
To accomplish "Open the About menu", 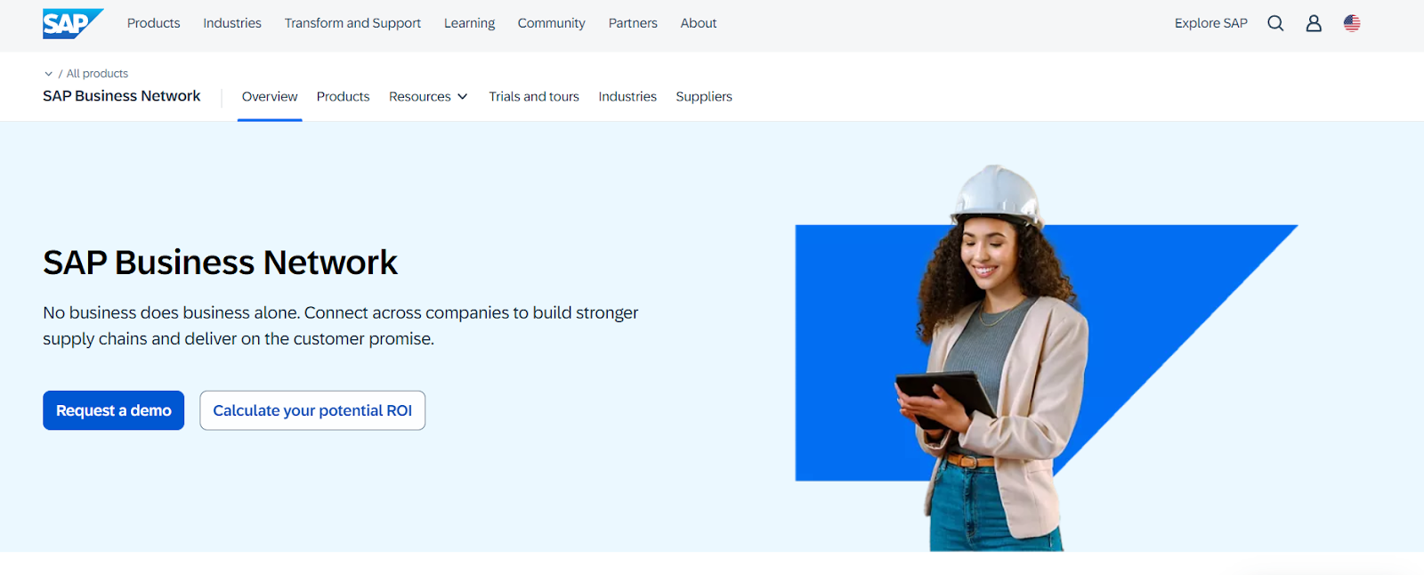I will (x=699, y=23).
